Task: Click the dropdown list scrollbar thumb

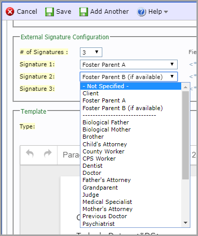Action: point(185,135)
